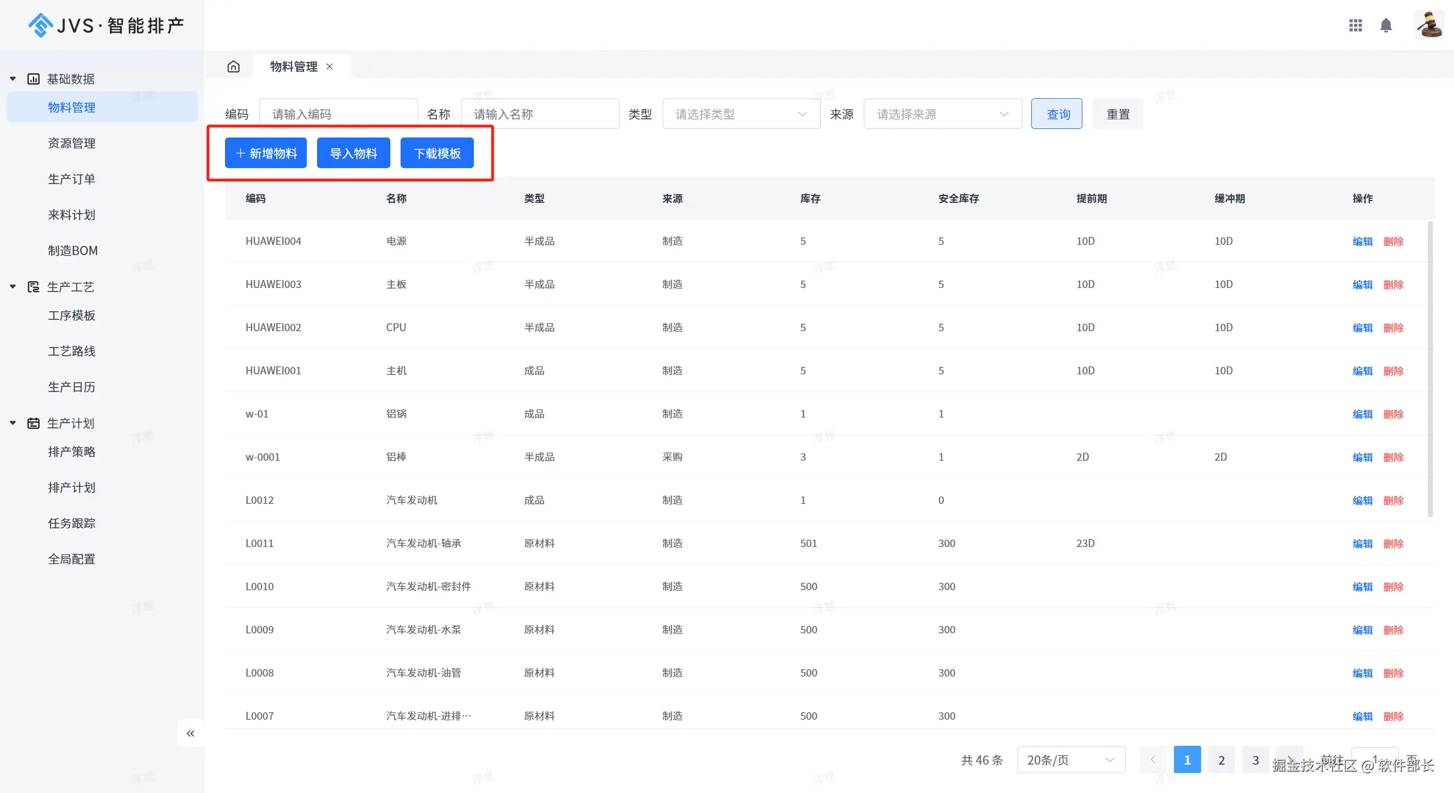Click the JVS logo icon
The image size is (1454, 793).
[40, 26]
